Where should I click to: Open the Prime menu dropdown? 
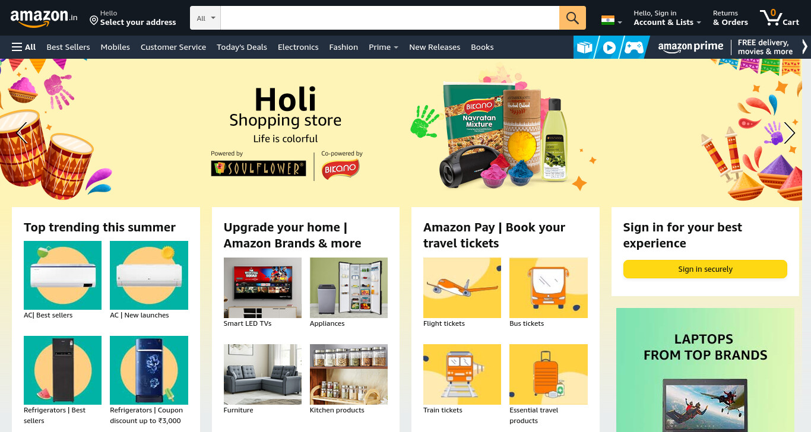click(384, 47)
